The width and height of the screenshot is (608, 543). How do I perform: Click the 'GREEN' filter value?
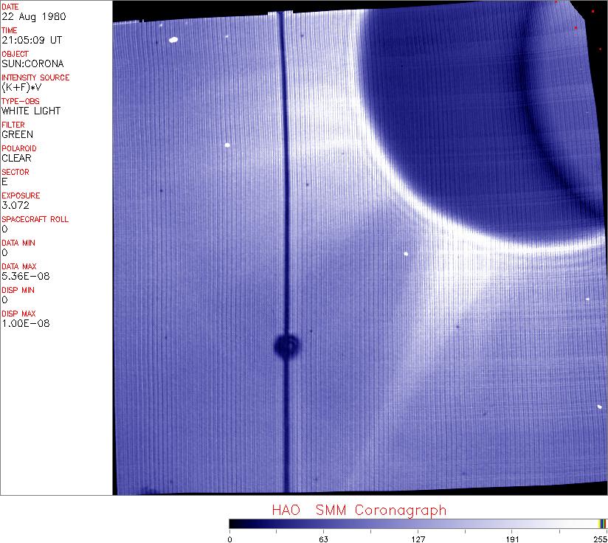(17, 134)
